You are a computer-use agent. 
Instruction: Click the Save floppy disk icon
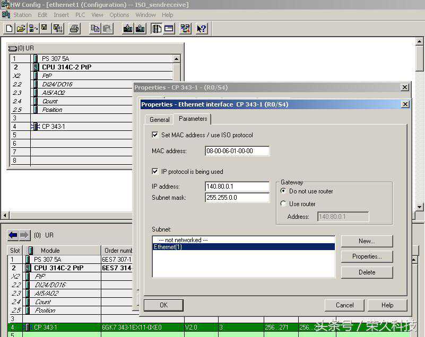coord(44,29)
